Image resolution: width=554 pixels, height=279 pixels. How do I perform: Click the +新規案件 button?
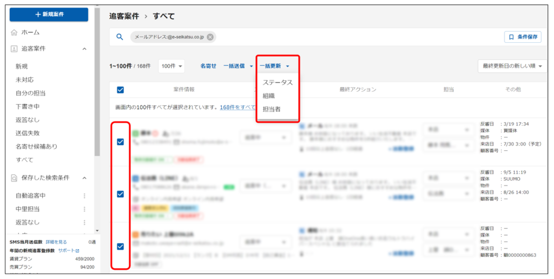49,15
